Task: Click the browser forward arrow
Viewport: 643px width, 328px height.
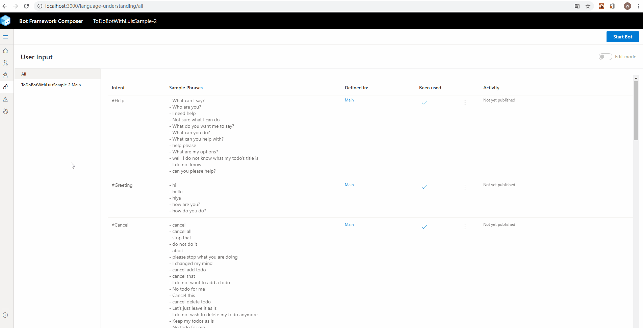Action: (16, 6)
